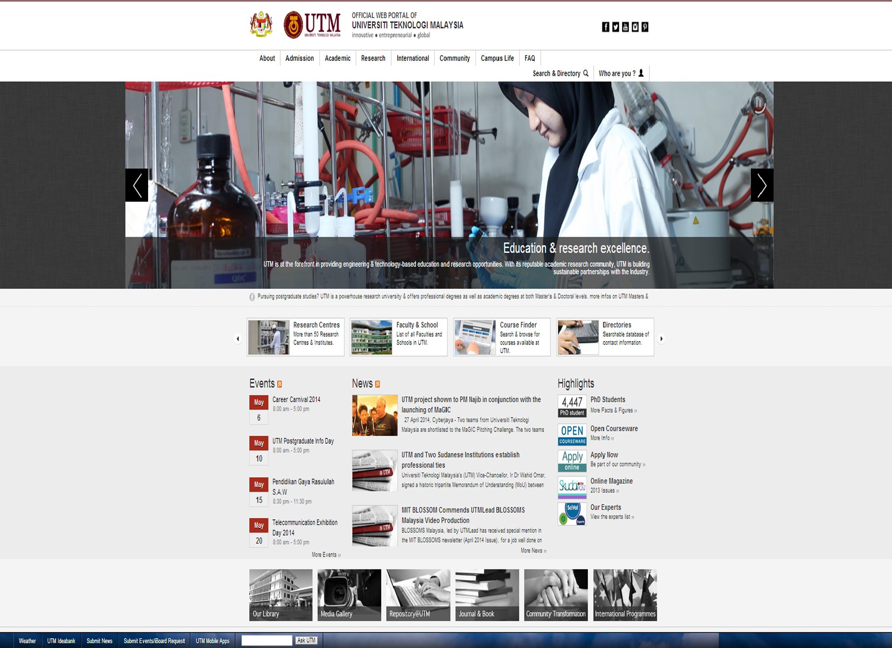Open the Journal & Book tile
Image resolution: width=892 pixels, height=648 pixels.
tap(487, 595)
